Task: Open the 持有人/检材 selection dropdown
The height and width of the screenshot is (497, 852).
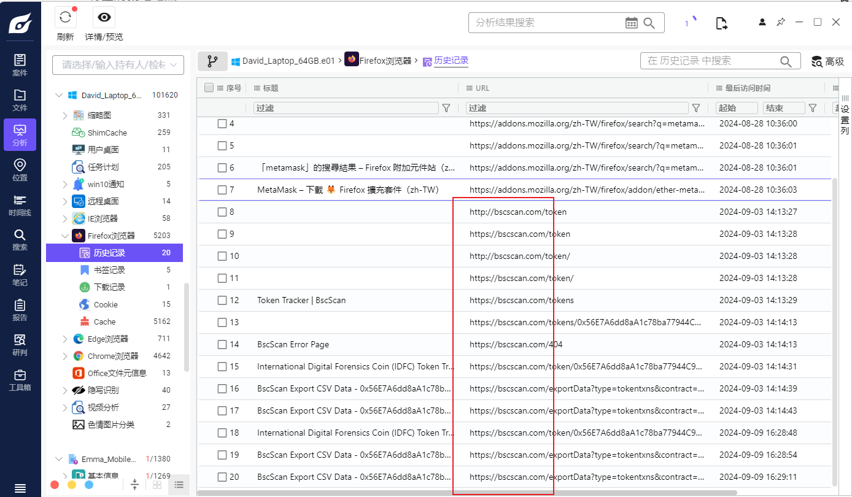Action: coord(118,64)
